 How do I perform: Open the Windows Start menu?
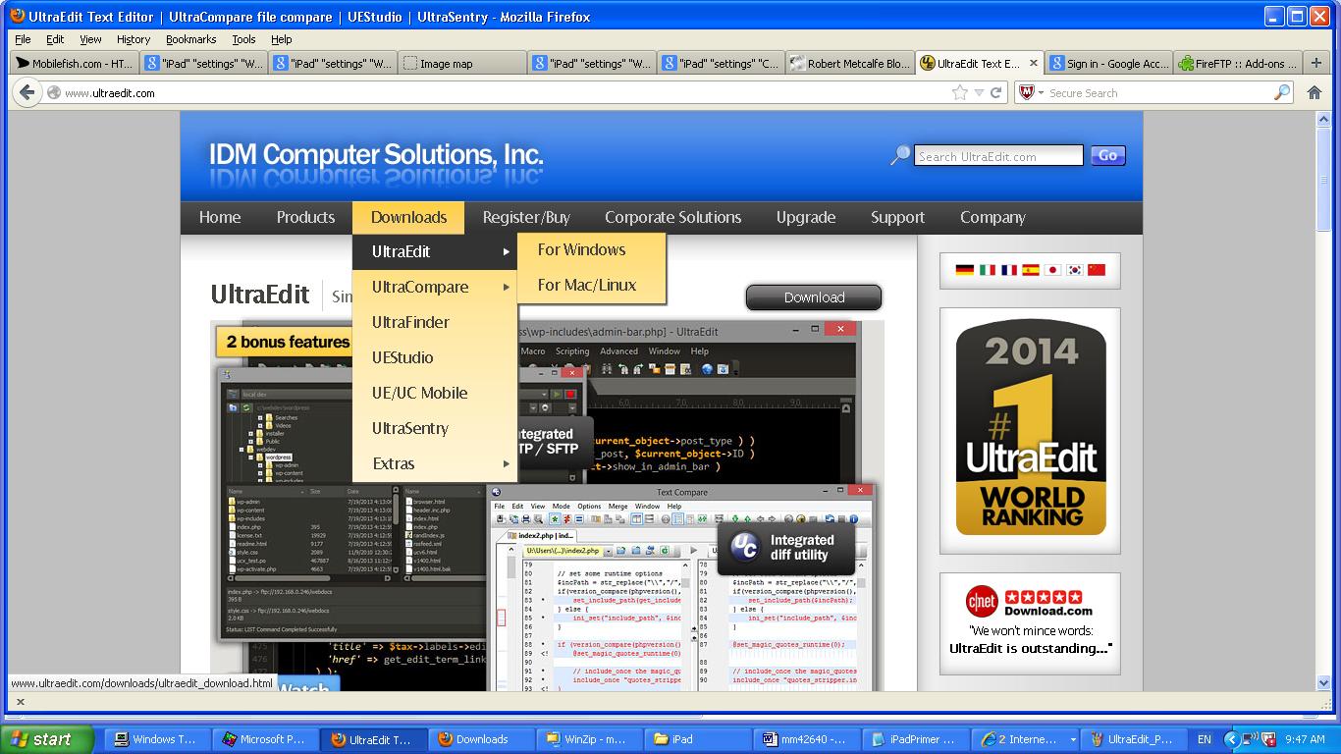pyautogui.click(x=47, y=739)
